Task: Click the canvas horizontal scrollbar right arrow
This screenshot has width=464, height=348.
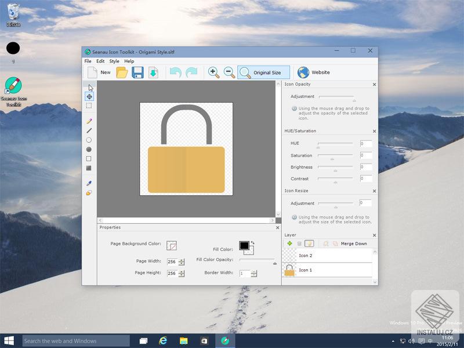Action: pos(272,220)
